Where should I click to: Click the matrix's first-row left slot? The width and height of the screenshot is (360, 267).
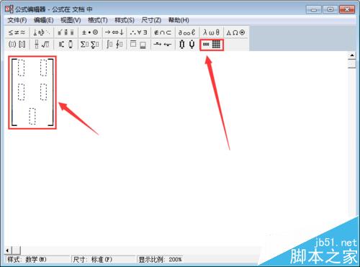(21, 68)
